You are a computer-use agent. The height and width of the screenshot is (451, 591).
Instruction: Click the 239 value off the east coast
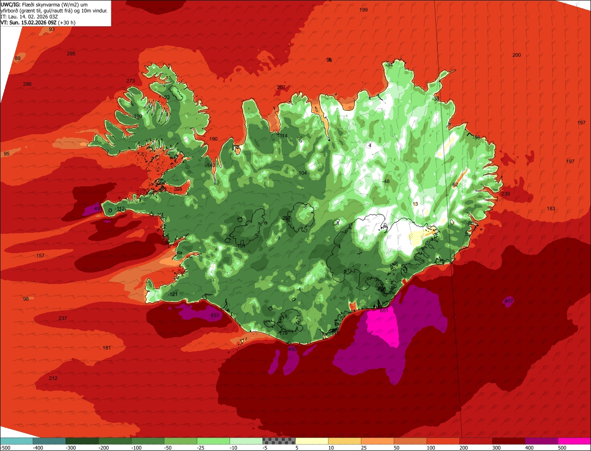pos(506,194)
